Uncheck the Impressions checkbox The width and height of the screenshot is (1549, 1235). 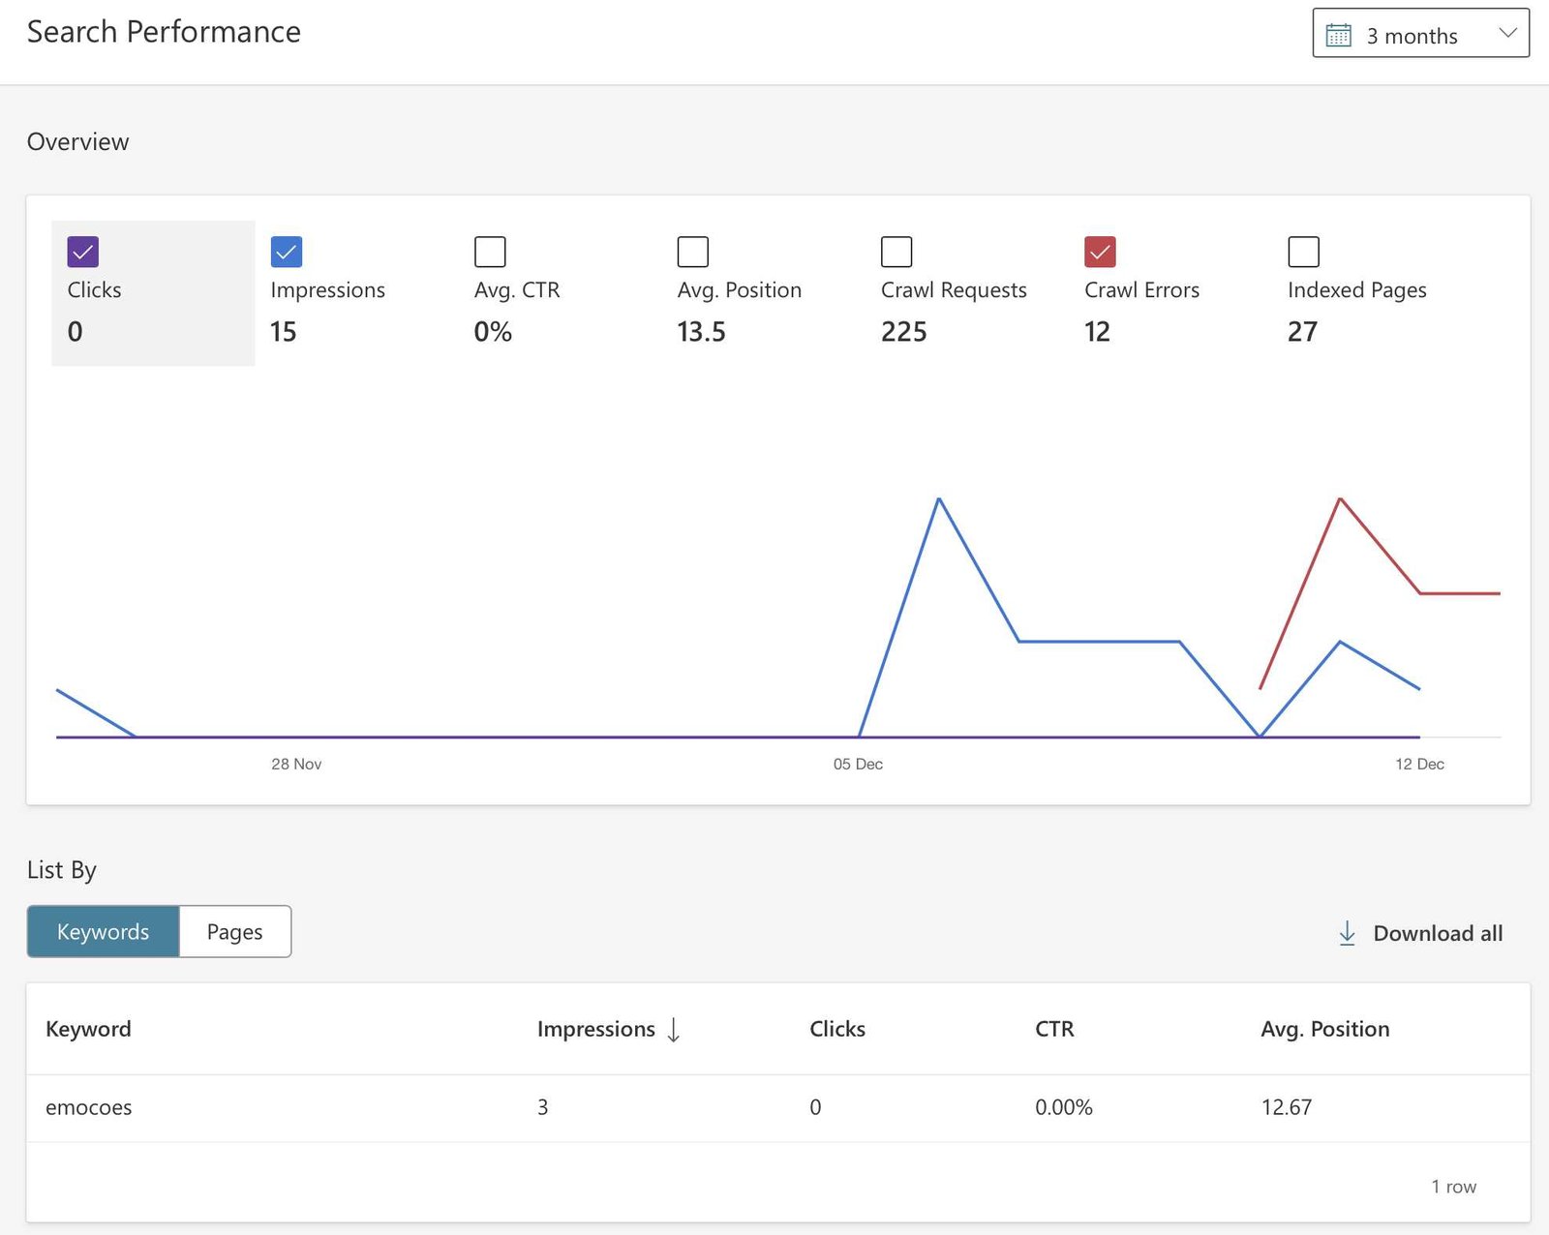287,252
